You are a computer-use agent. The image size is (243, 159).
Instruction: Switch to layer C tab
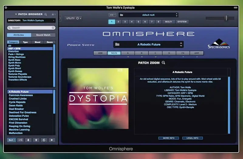click(155, 53)
